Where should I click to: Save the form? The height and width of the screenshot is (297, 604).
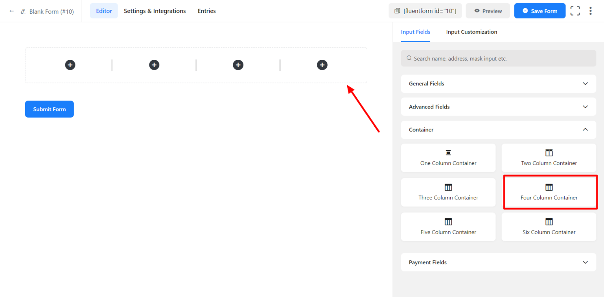540,11
